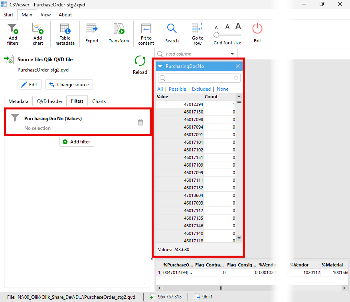The image size is (350, 302).
Task: Switch to the View ribbon tab
Action: [45, 15]
